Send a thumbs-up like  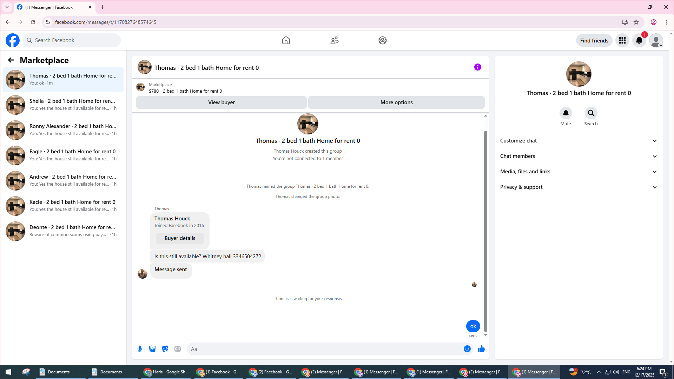click(x=481, y=349)
